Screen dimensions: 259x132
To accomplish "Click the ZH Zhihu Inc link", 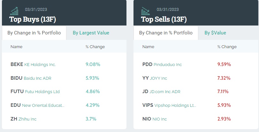I will [x=24, y=119].
